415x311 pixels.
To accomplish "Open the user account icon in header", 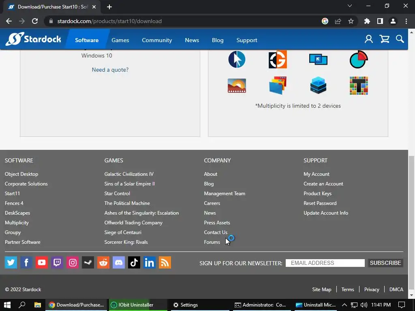I will 369,39.
